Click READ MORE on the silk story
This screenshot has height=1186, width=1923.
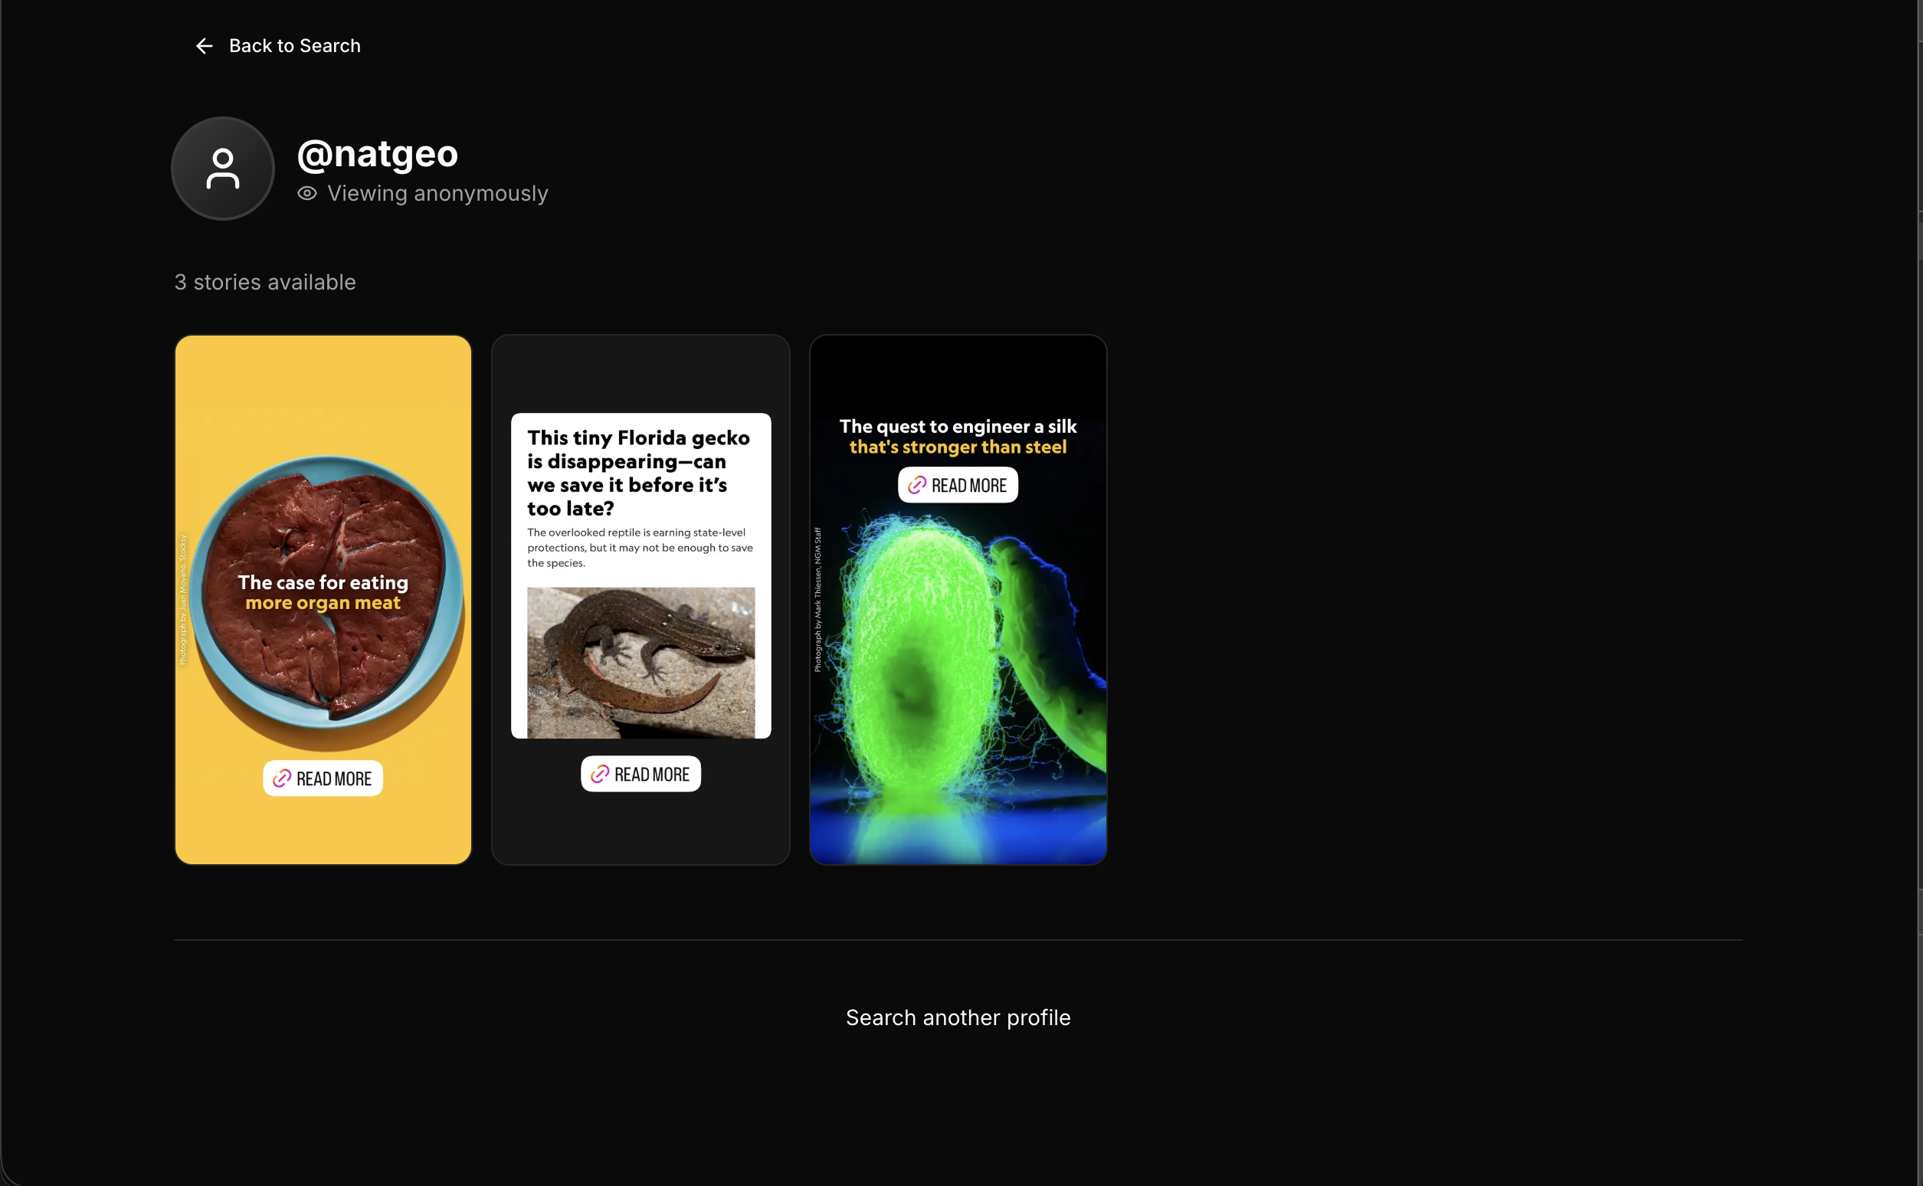coord(958,486)
